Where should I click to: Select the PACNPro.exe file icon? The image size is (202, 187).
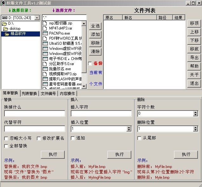pos(45,33)
